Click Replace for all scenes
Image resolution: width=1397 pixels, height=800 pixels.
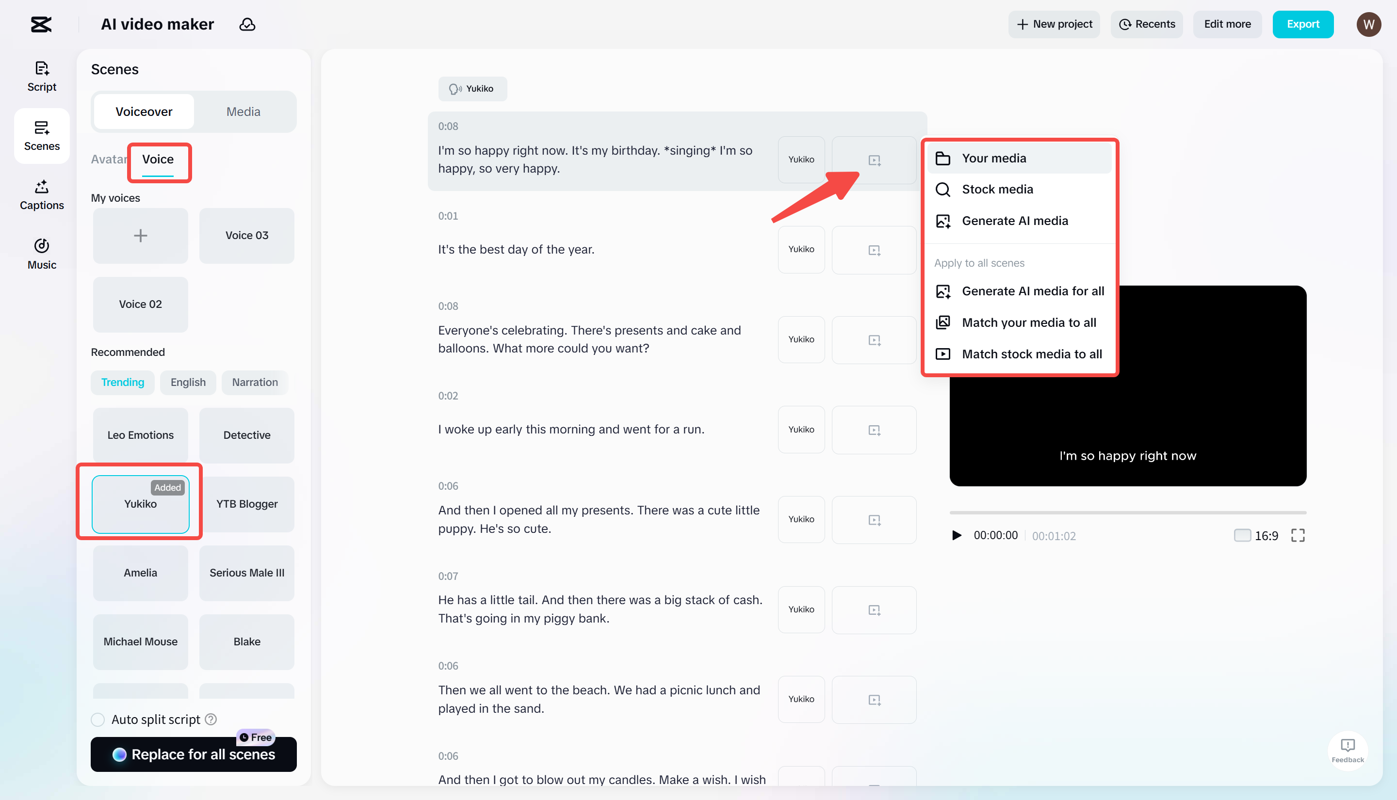click(x=194, y=754)
